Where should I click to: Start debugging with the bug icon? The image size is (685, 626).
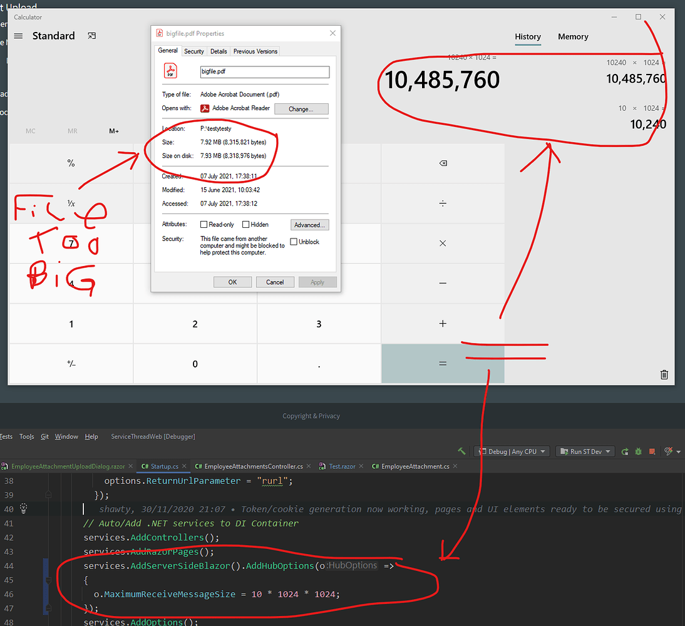click(x=638, y=451)
